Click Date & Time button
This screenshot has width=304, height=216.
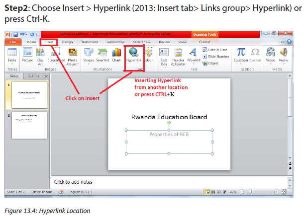point(215,50)
